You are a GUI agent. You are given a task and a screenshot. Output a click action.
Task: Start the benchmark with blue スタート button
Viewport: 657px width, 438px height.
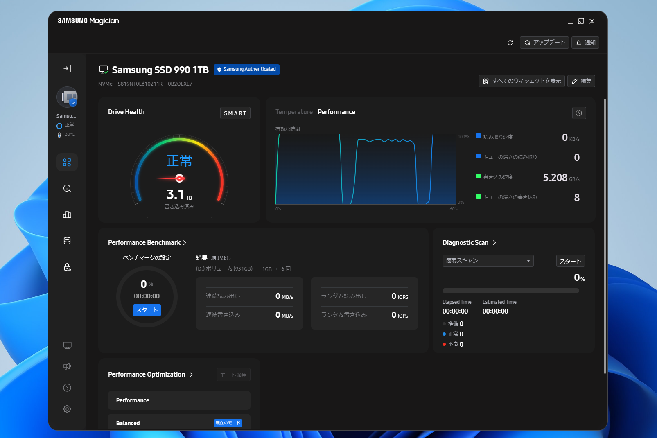147,310
